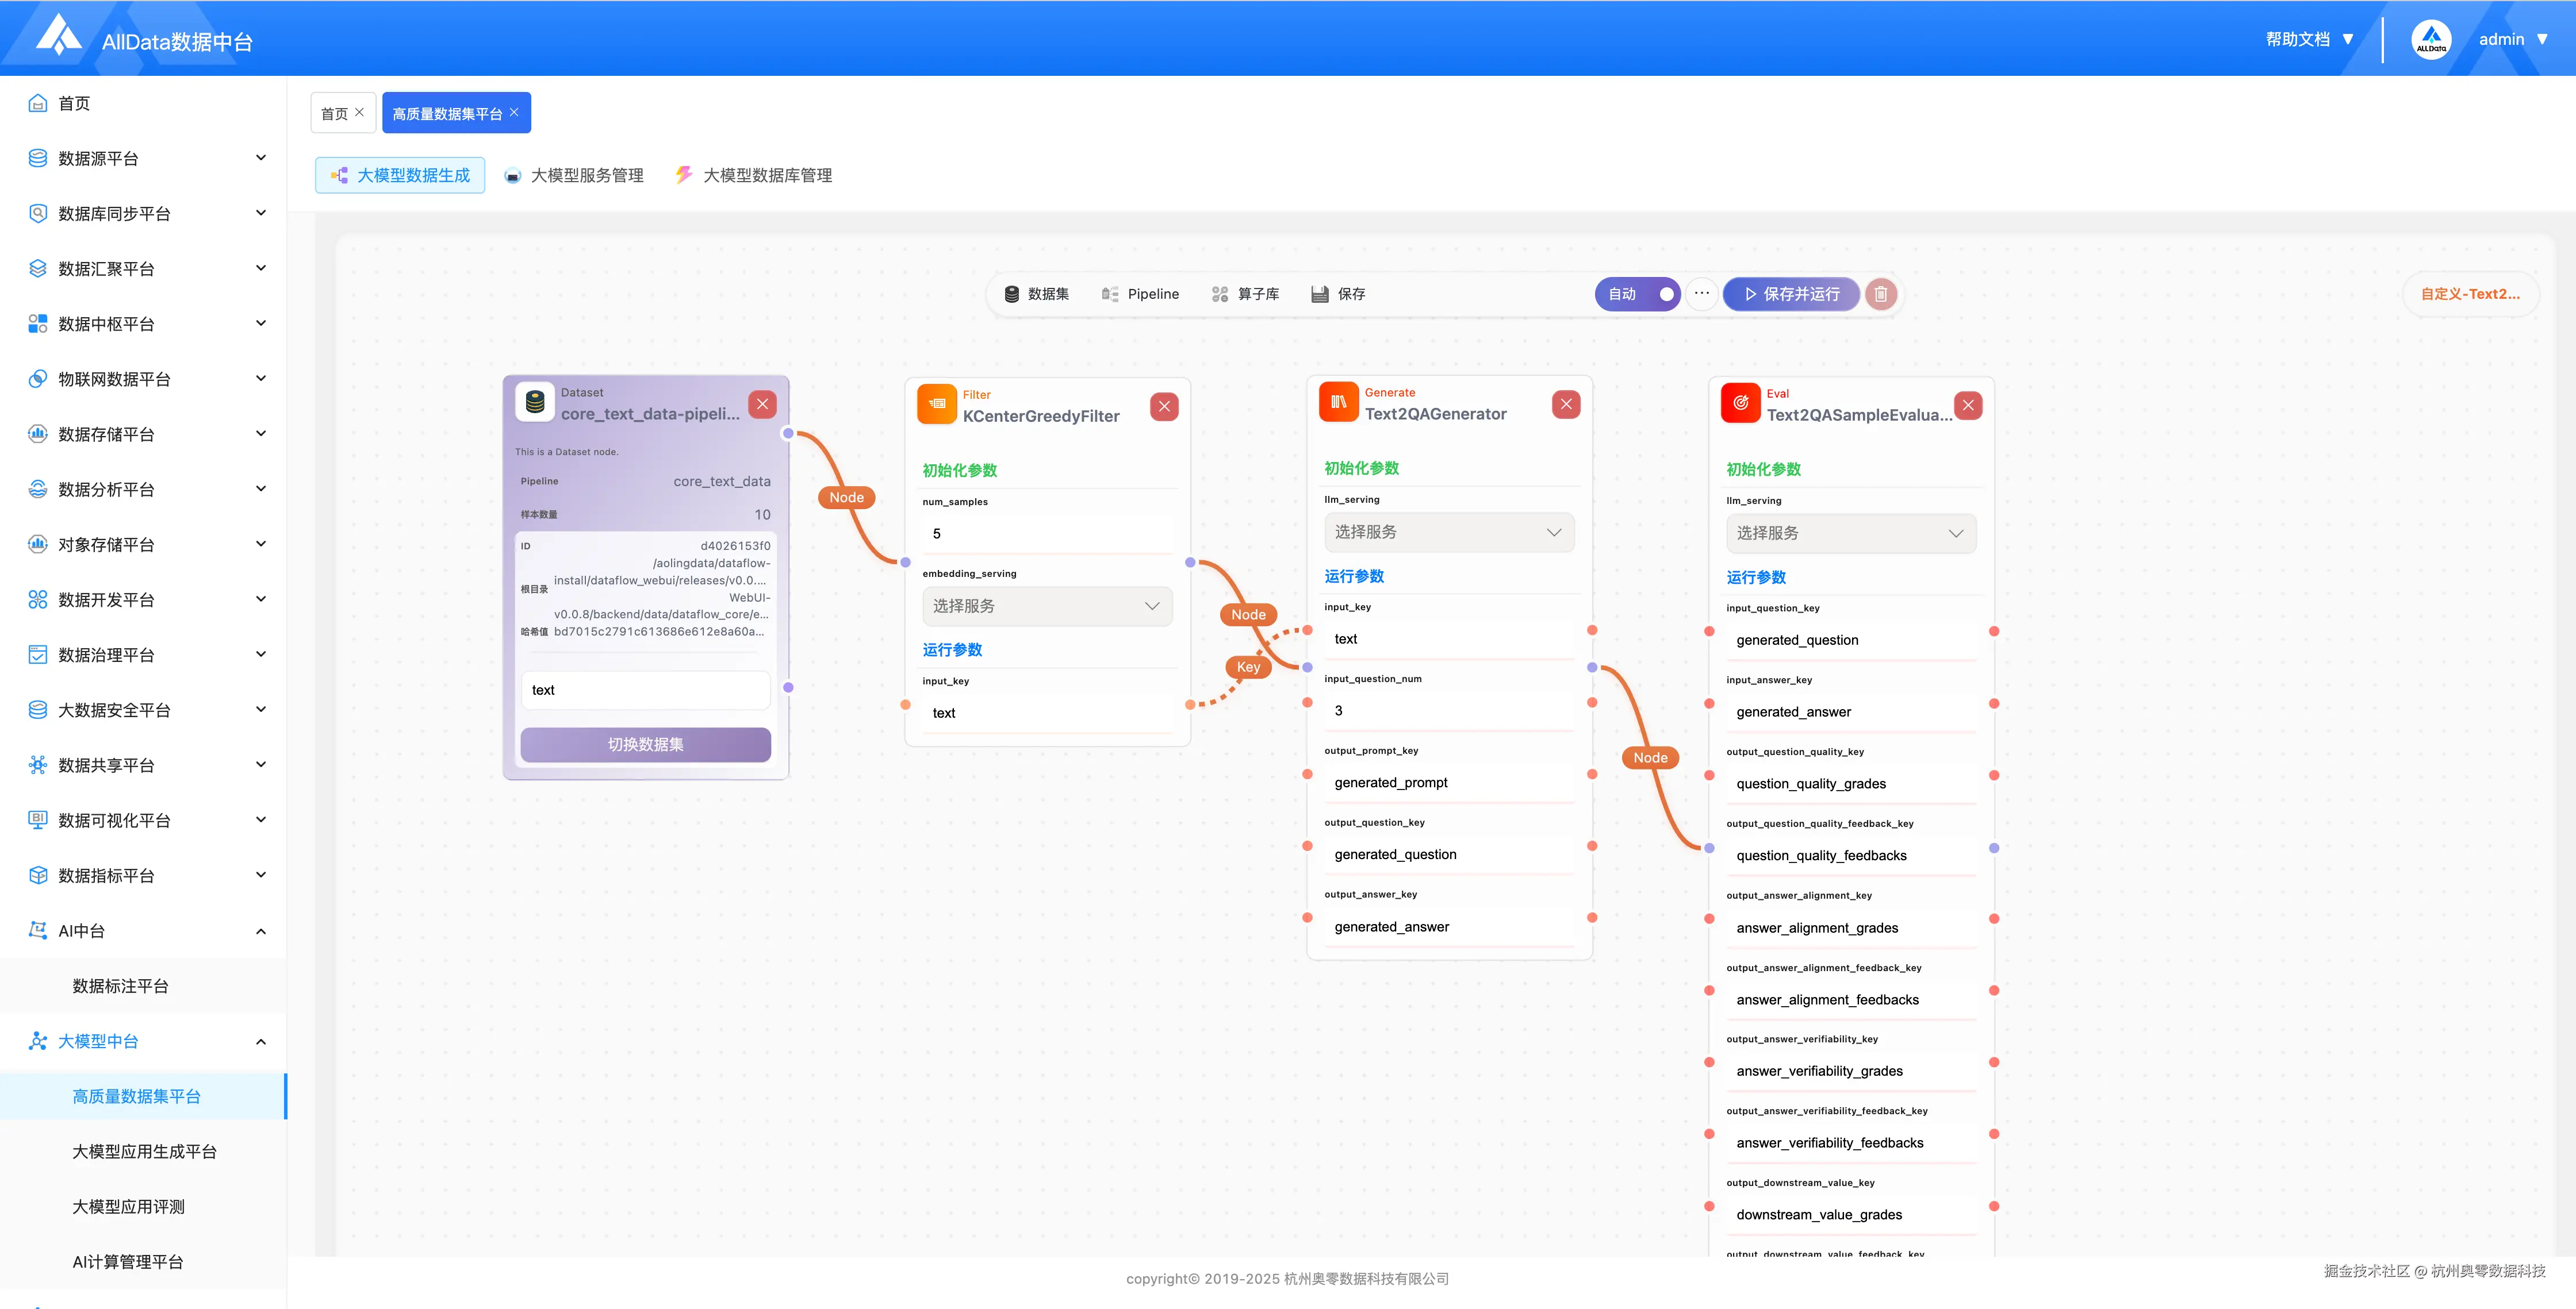Viewport: 2576px width, 1309px height.
Task: Click the 切换数据集 button
Action: coord(645,745)
